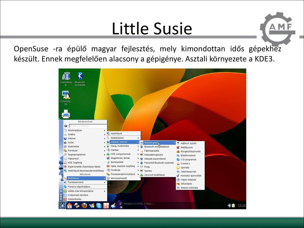Click Menüszerkesztő in the settings submenu
304x228 pixels.
[x=123, y=178]
